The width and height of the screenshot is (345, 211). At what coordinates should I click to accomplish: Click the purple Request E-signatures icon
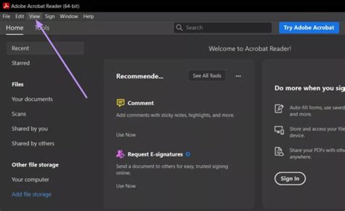(120, 154)
